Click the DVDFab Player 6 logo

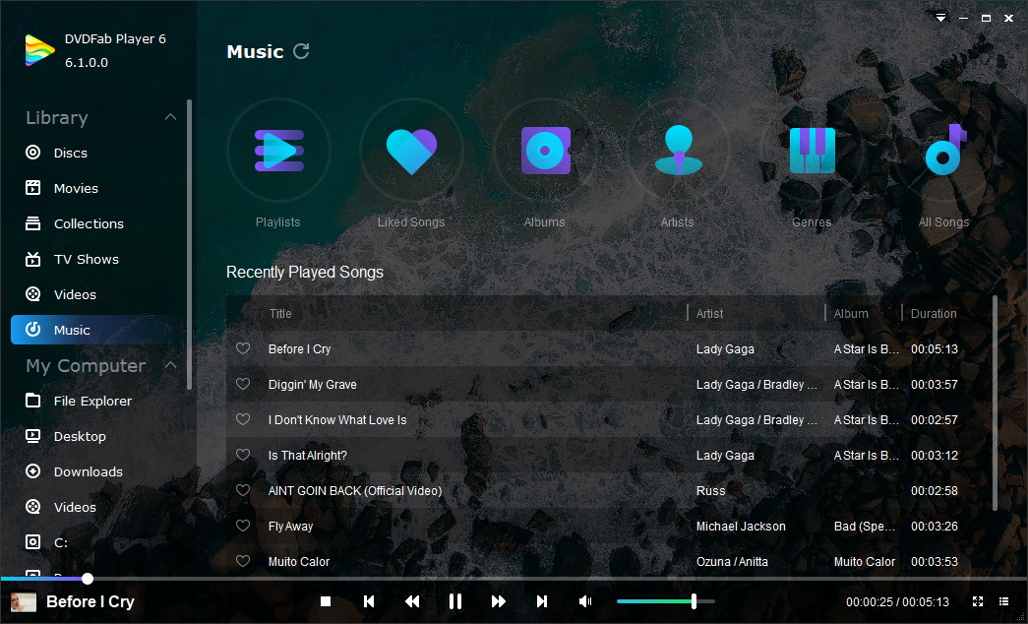pyautogui.click(x=40, y=50)
